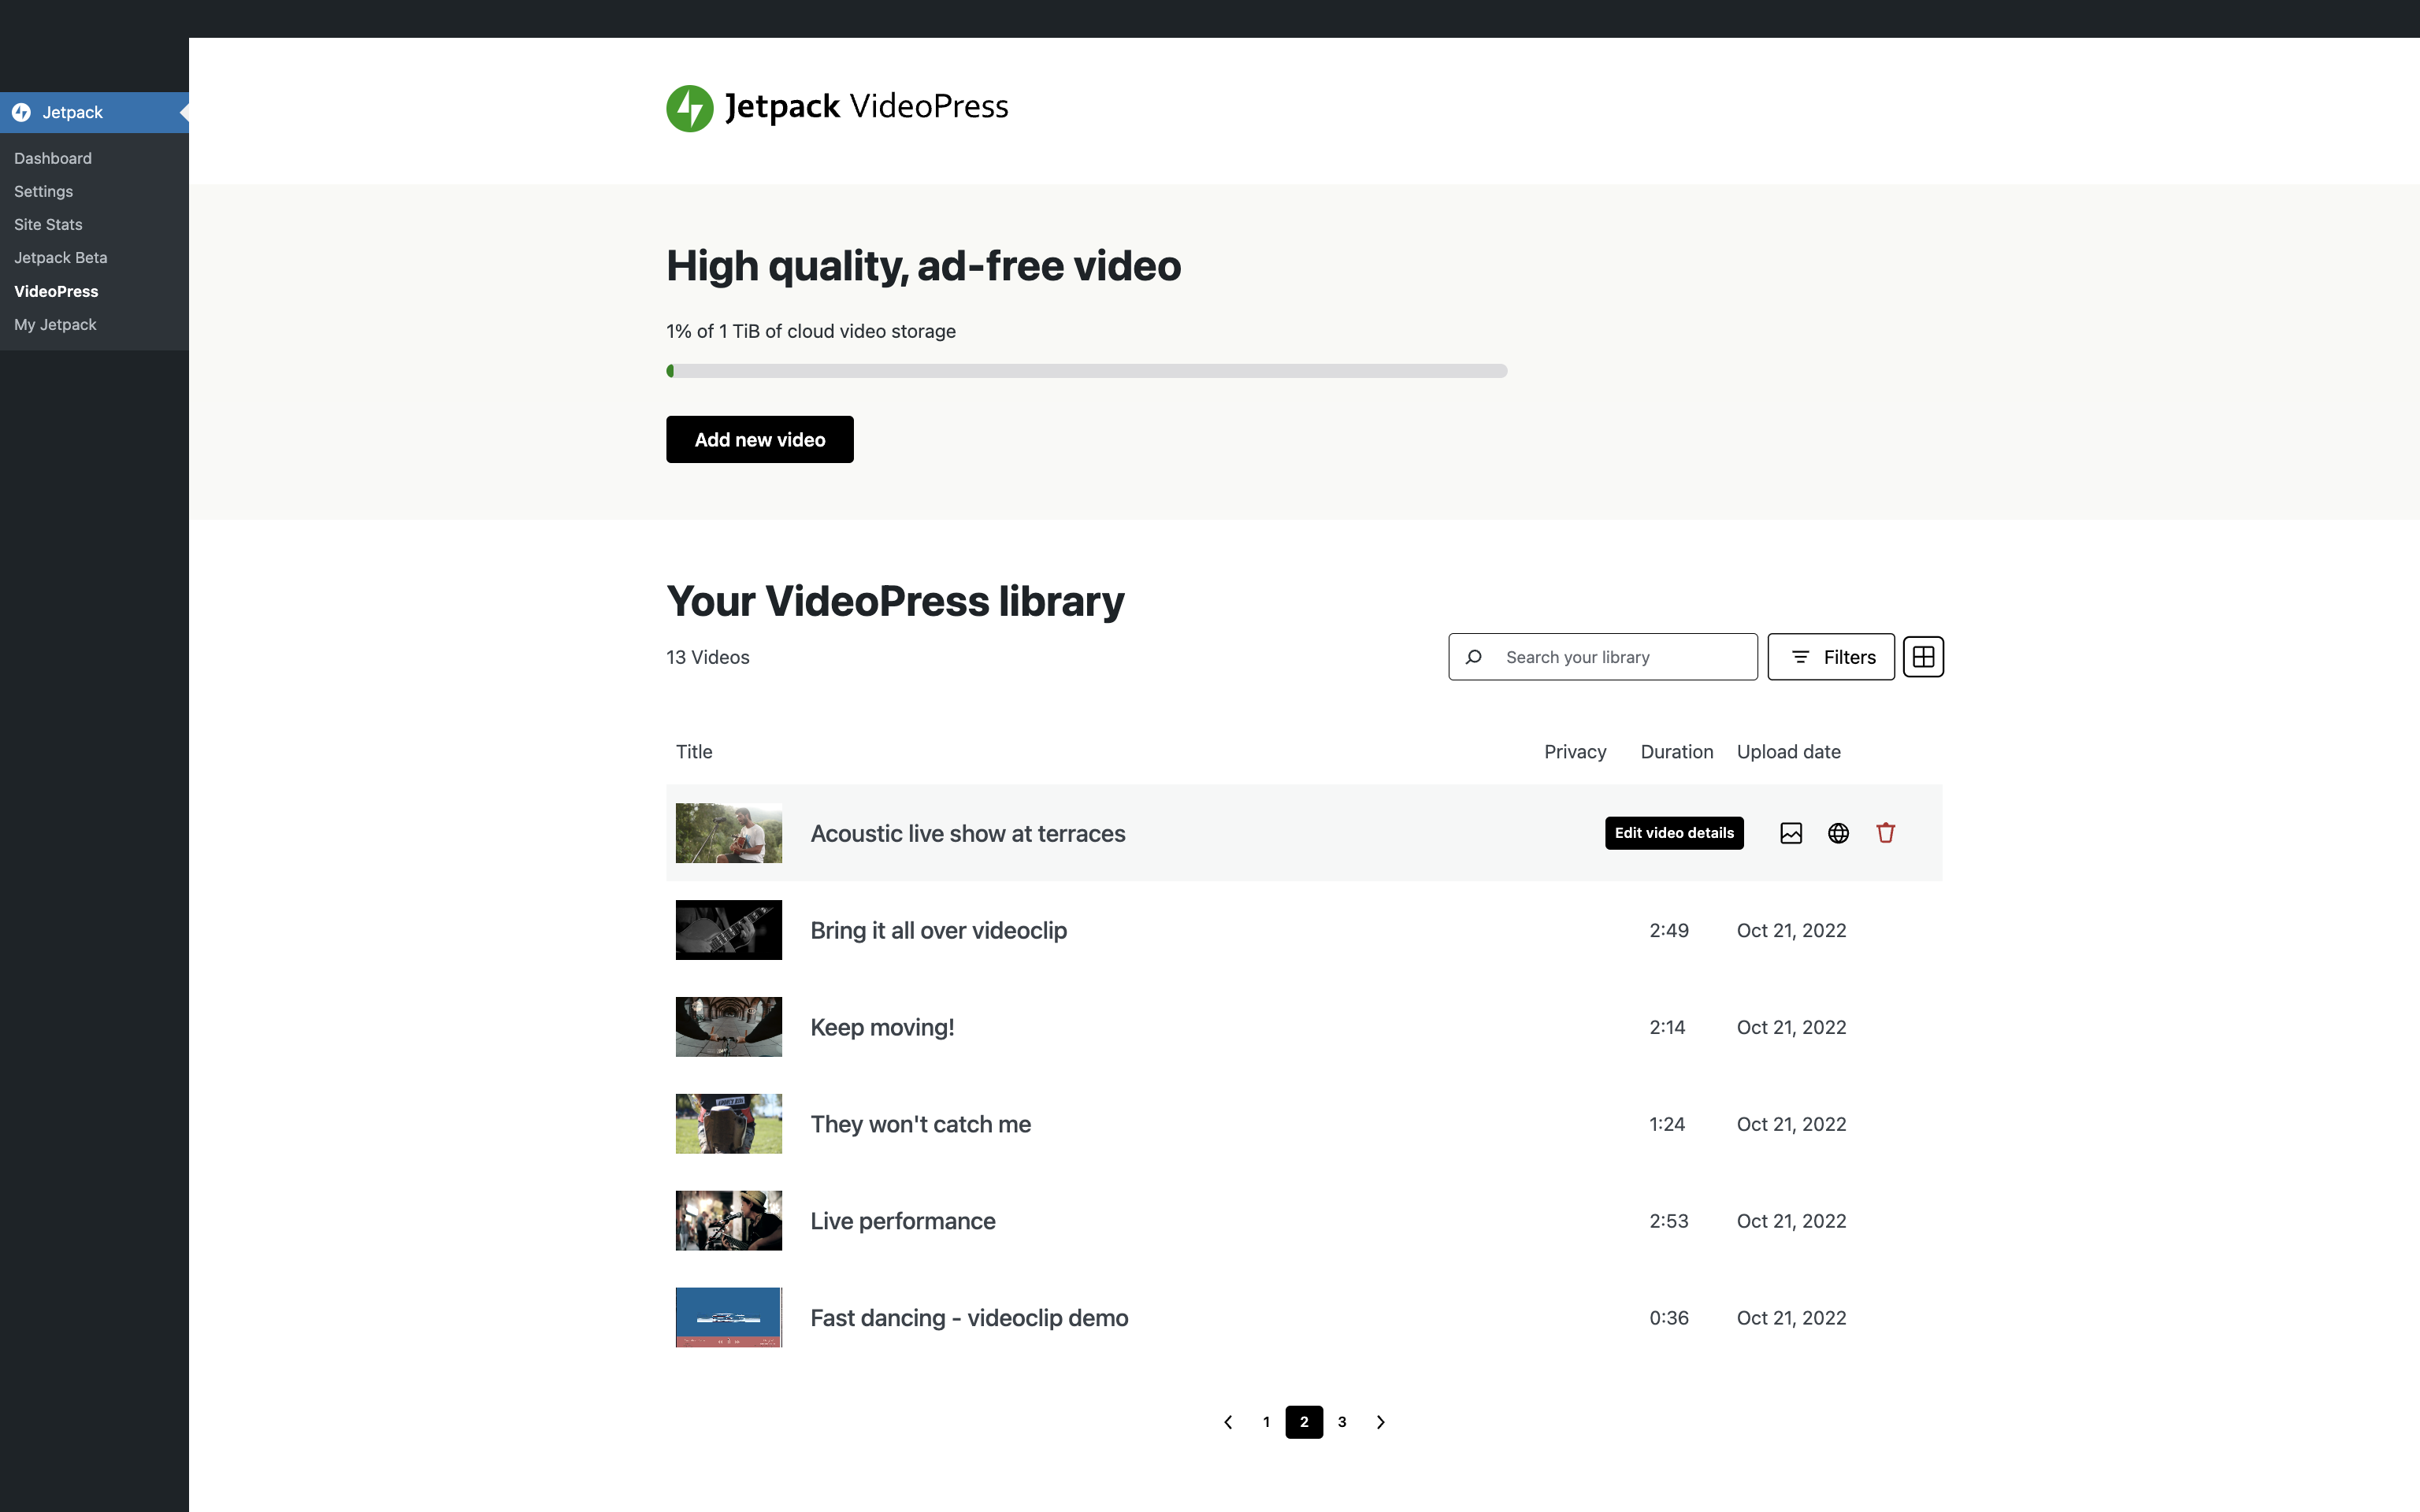This screenshot has width=2420, height=1512.
Task: Open Jetpack Beta in the sidebar
Action: tap(60, 257)
